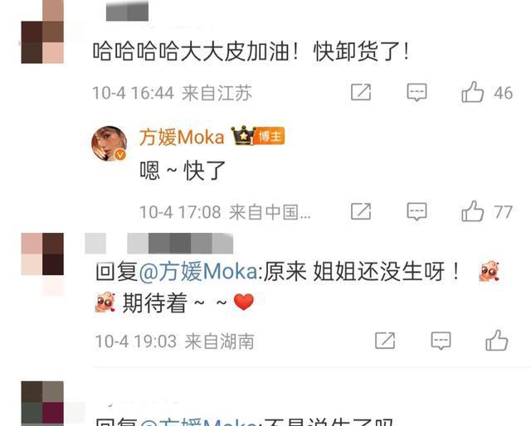This screenshot has width=531, height=426.
Task: Open the avatar of the 期待着 commenter
Action: (42, 254)
